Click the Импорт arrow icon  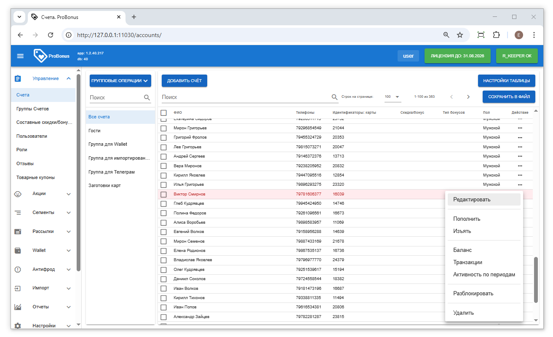pos(18,289)
